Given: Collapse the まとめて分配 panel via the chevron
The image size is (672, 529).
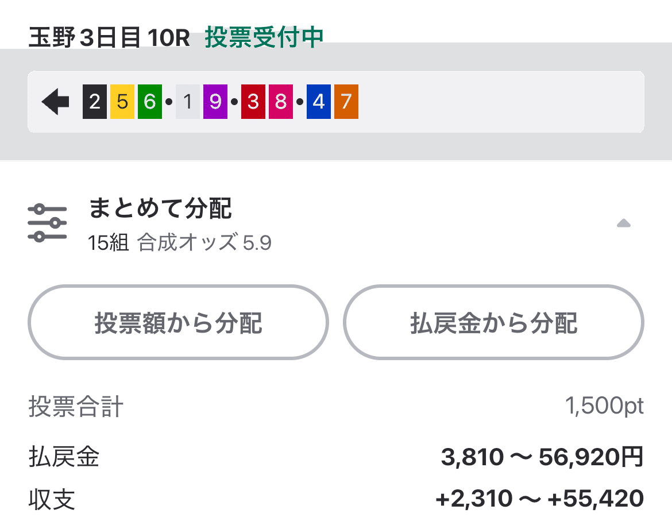Looking at the screenshot, I should (624, 224).
